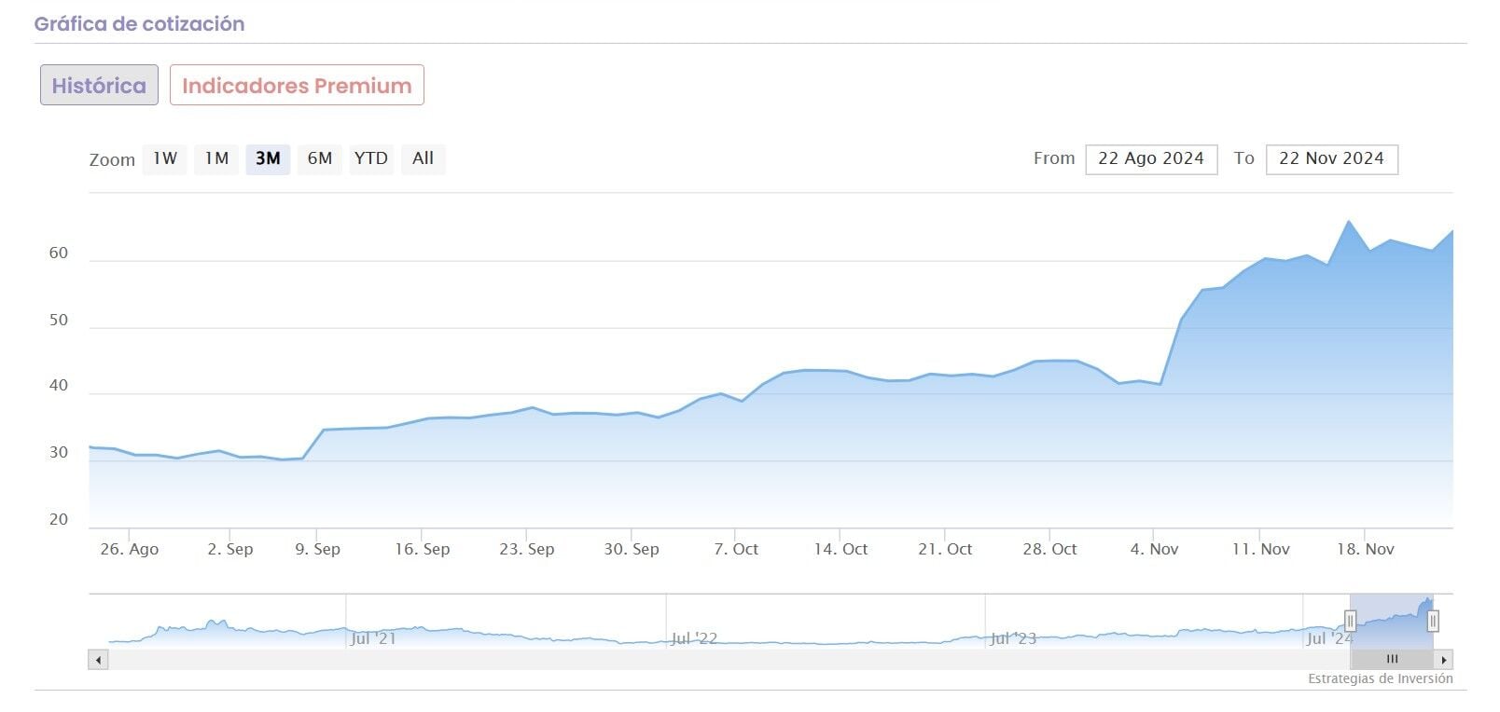This screenshot has height=712, width=1500.
Task: Click the Jul '21 navigator timeline label
Action: pyautogui.click(x=373, y=638)
